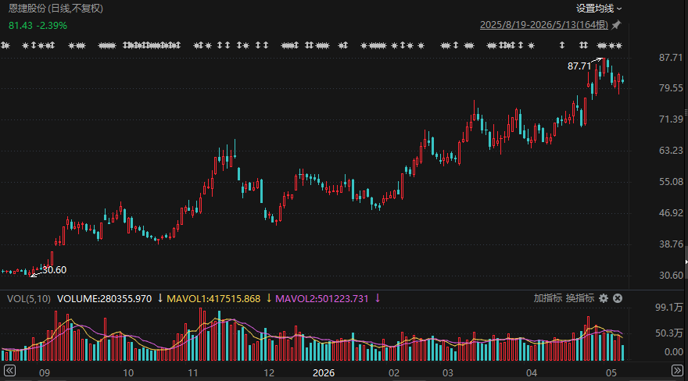Click the 恩捷股份 (日线,不复权) chart title
Viewport: 688px width, 381px height.
pos(56,9)
